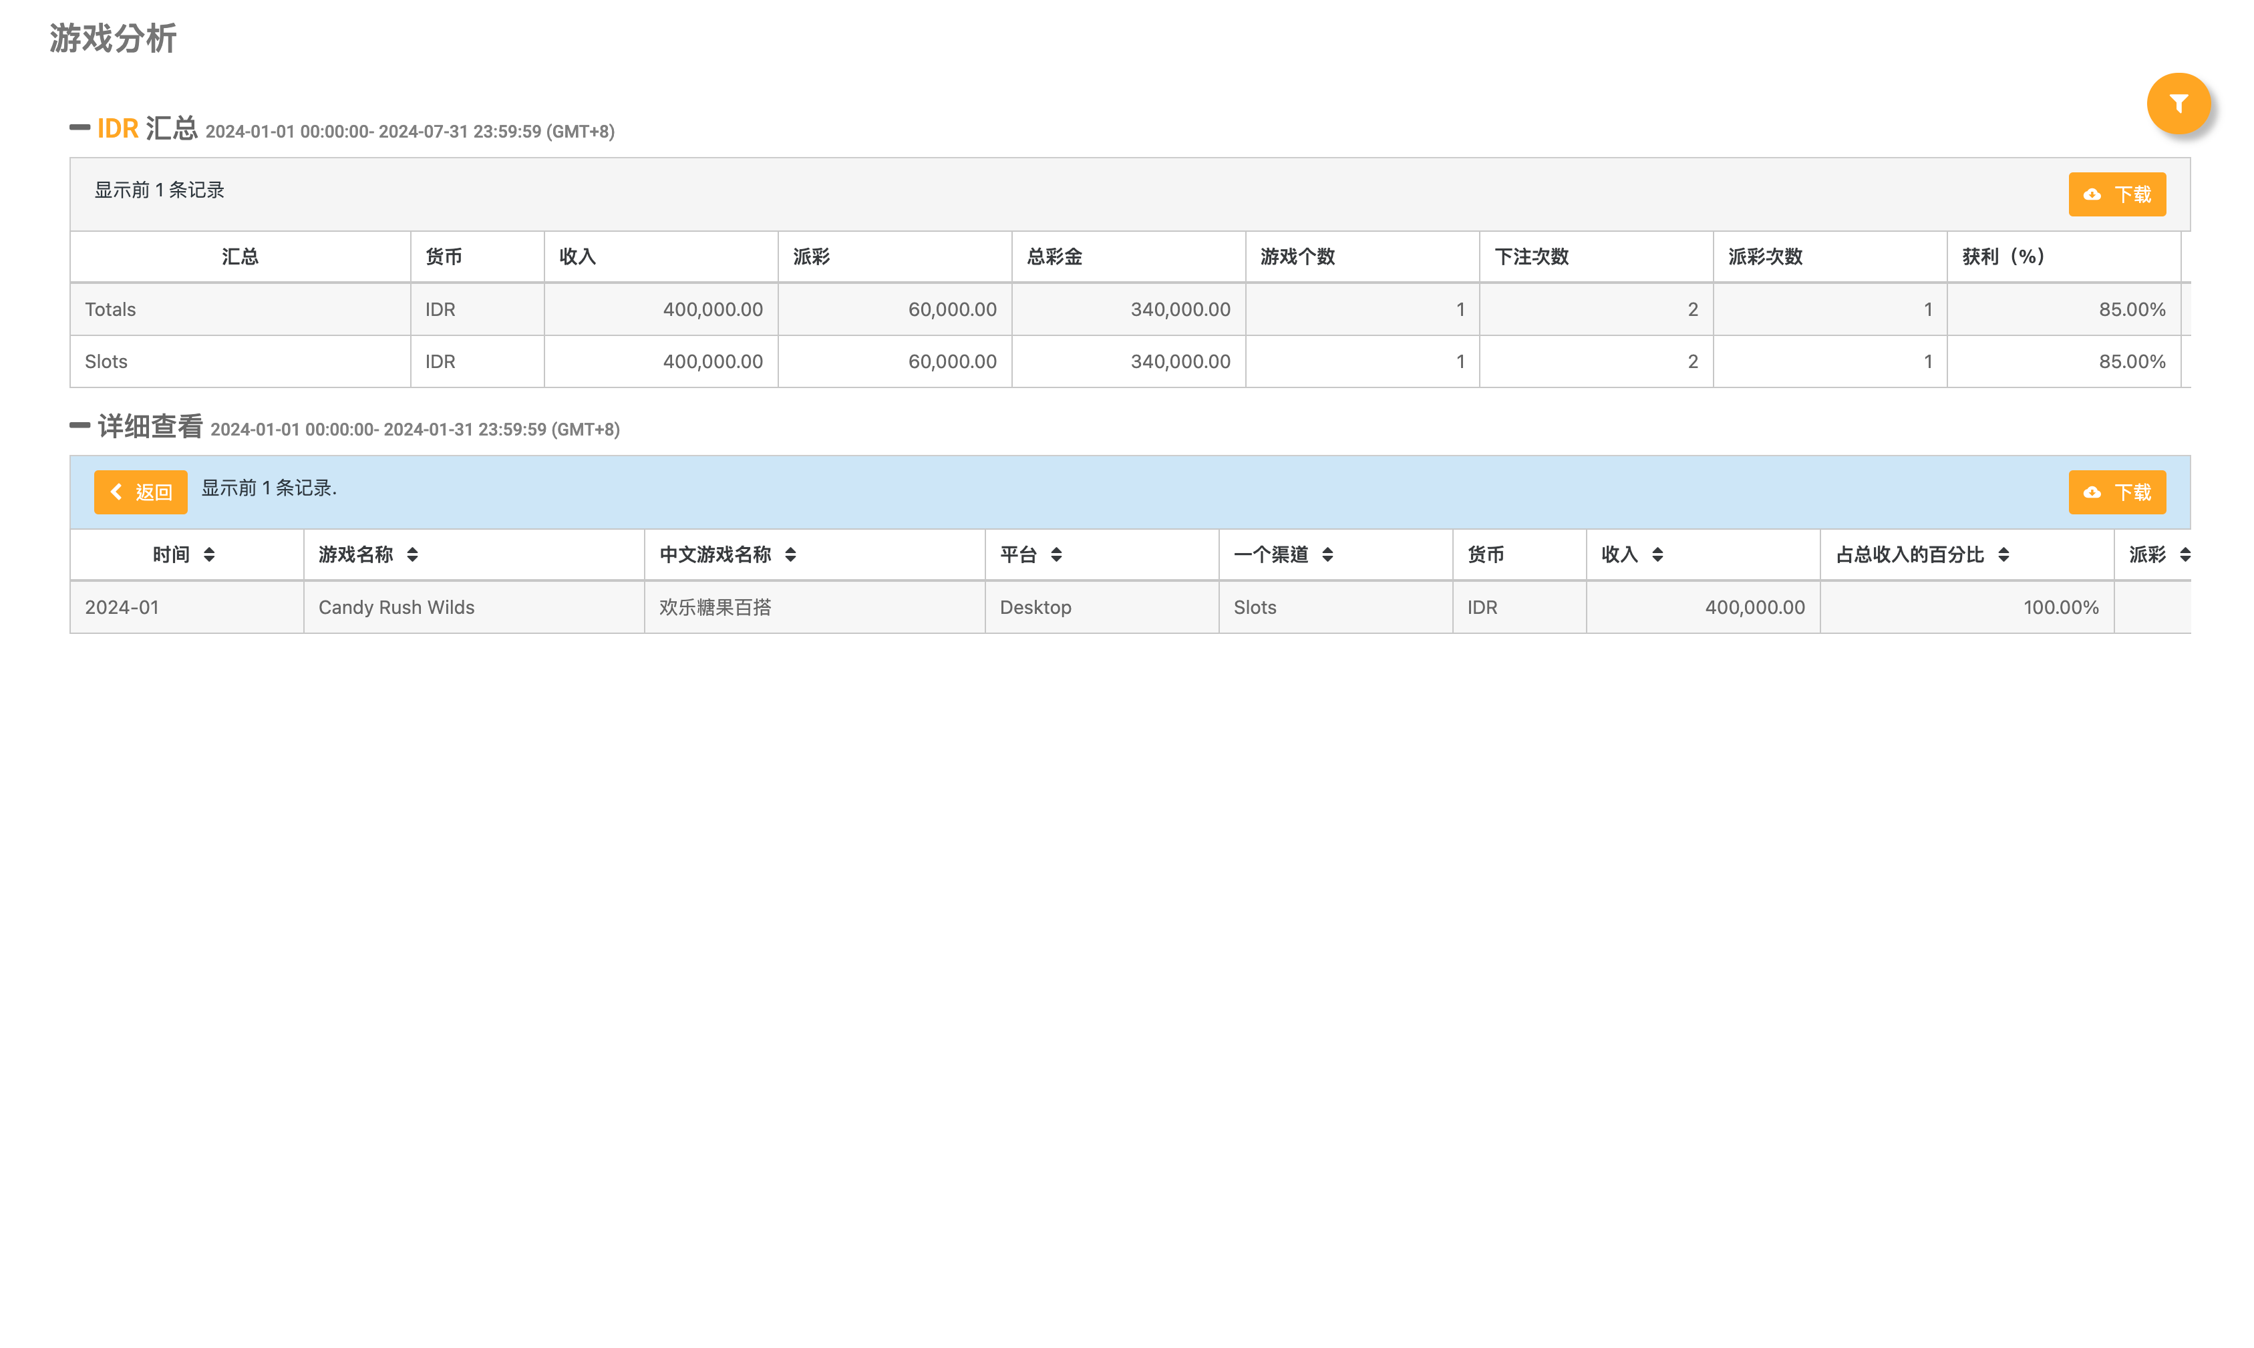Click the Slots row in summary
Screen dimensions: 2254x1348
[x=106, y=361]
